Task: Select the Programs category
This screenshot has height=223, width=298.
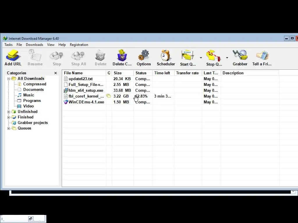Action: click(32, 100)
